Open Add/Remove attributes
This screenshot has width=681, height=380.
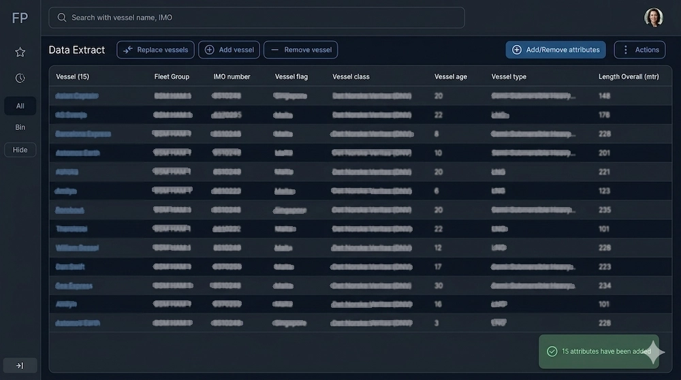555,50
